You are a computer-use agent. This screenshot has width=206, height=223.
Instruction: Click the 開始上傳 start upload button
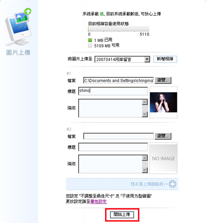(122, 215)
